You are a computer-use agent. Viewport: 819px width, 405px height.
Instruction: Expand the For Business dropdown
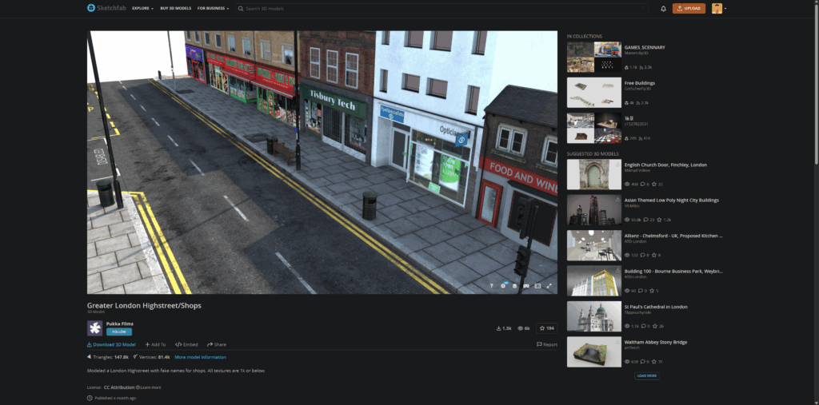pyautogui.click(x=213, y=9)
